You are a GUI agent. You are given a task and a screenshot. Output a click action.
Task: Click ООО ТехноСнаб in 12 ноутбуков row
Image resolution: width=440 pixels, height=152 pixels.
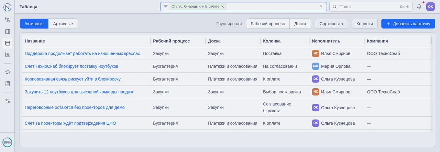383,92
